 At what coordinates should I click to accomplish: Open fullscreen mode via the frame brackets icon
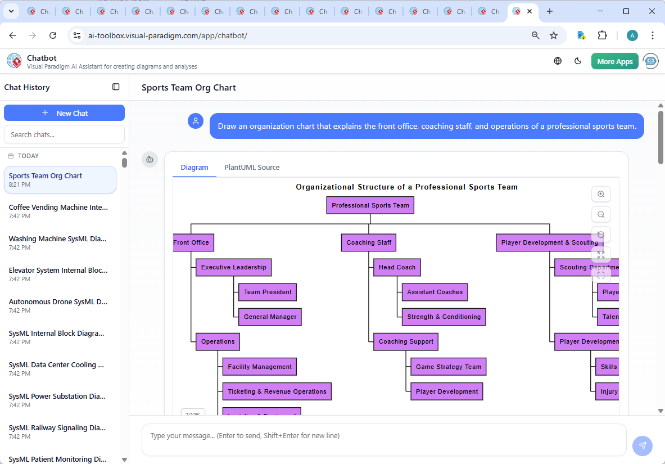tap(601, 274)
